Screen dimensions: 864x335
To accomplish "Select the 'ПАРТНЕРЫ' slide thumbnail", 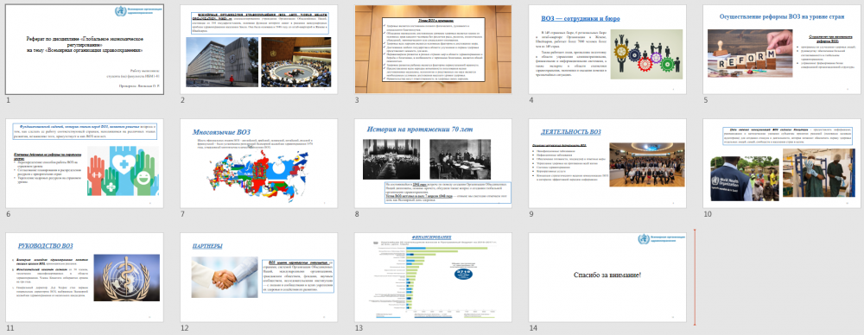I will click(x=259, y=278).
